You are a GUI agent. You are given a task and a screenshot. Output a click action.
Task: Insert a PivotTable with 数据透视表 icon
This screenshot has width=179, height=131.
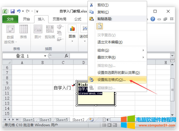[x=10, y=29]
